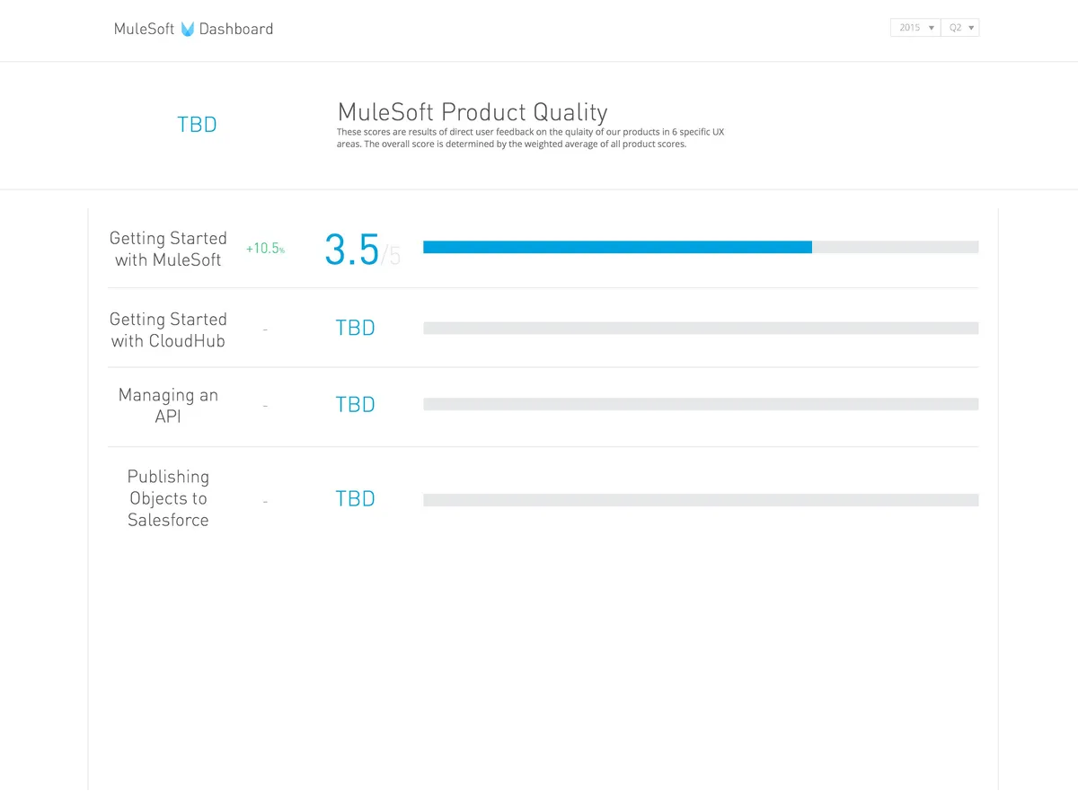The height and width of the screenshot is (808, 1078).
Task: Open the Managing an API row
Action: point(168,406)
